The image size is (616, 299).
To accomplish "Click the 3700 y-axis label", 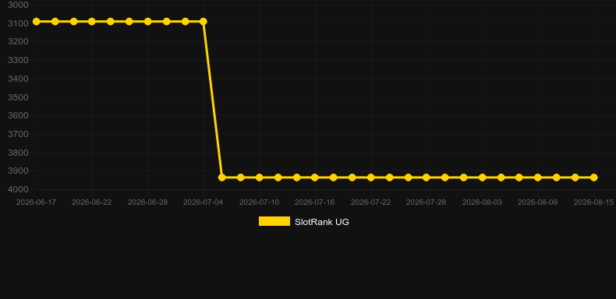I will coord(18,134).
